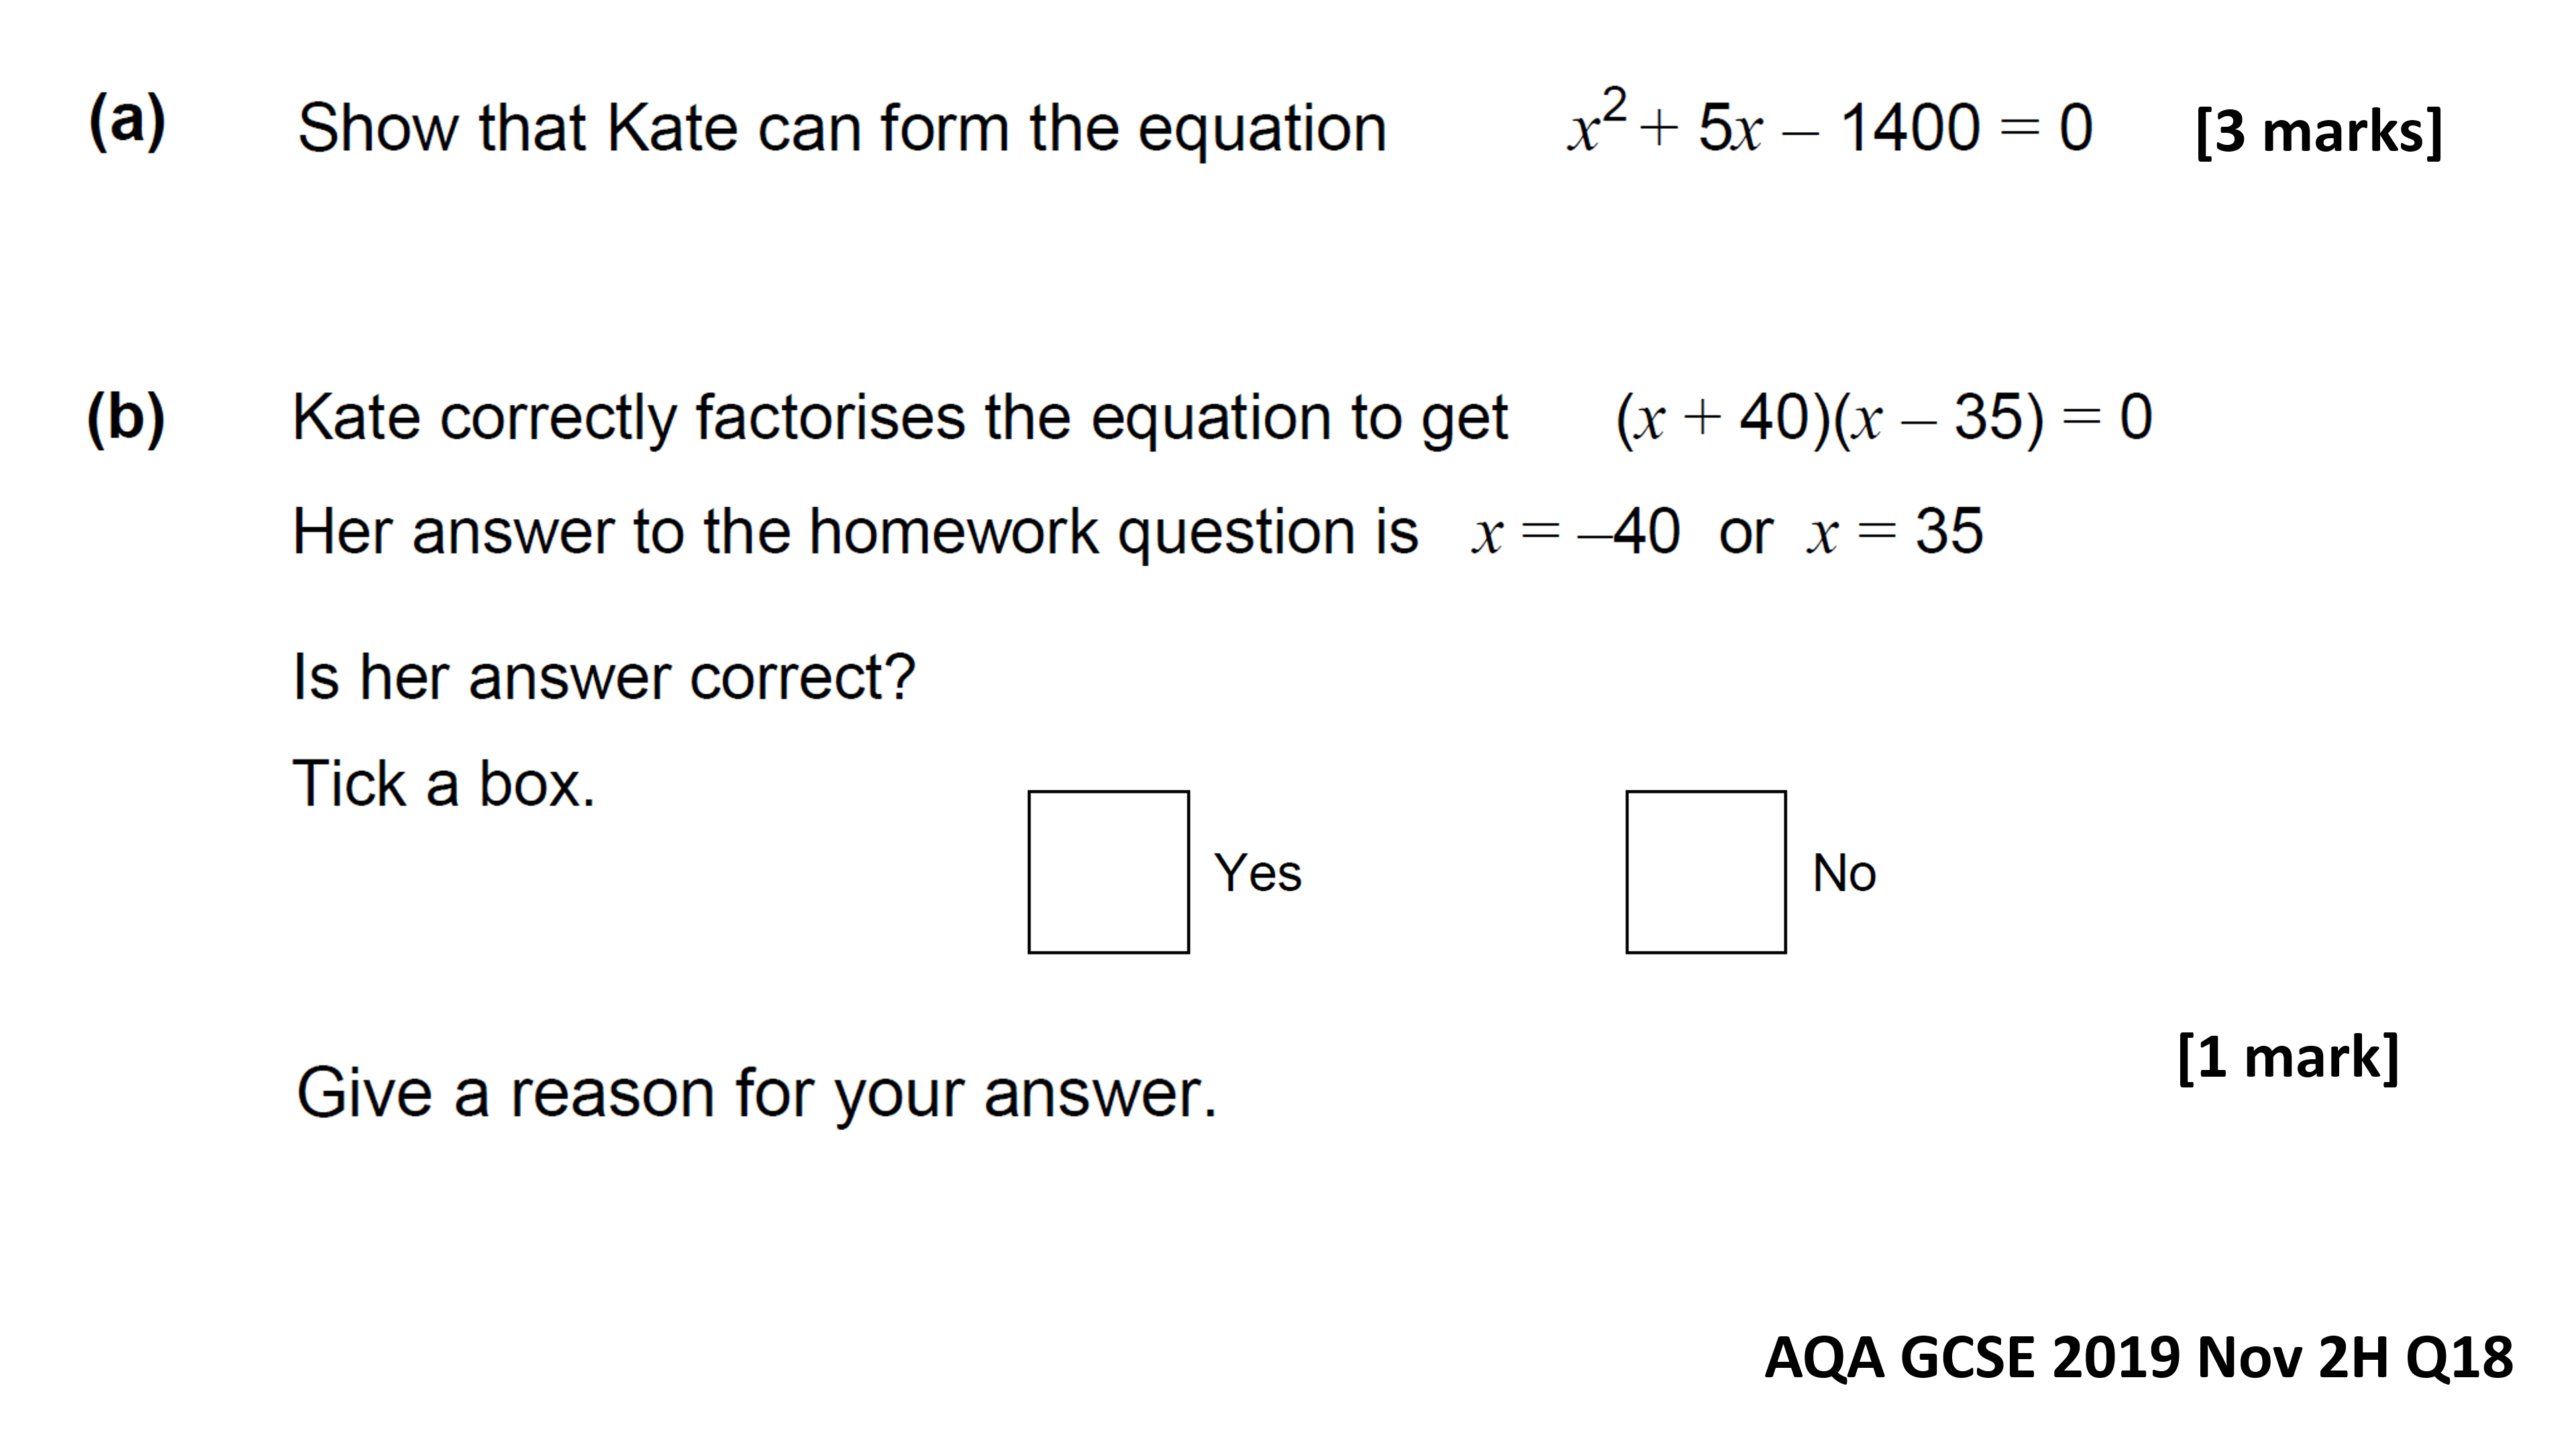Image resolution: width=2576 pixels, height=1449 pixels.
Task: Click the (x + 40)(x – 35) = 0 equation
Action: click(x=1884, y=417)
